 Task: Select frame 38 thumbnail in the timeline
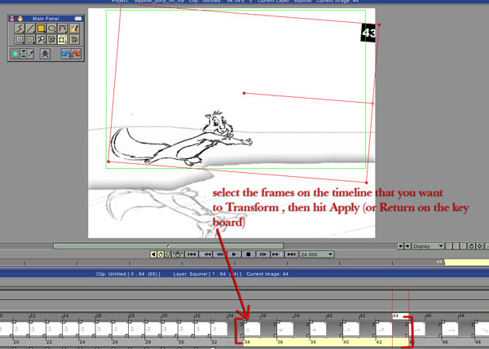[x=318, y=329]
